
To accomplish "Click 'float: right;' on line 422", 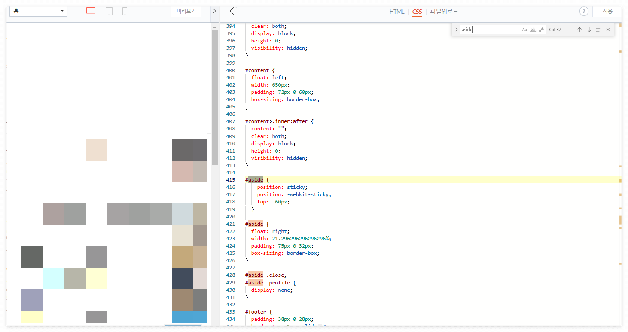I will click(x=270, y=231).
